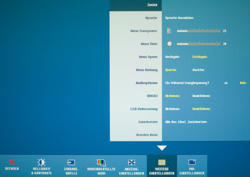
Task: Choose Entriegeln for Menü-Sperre
Action: tap(200, 57)
